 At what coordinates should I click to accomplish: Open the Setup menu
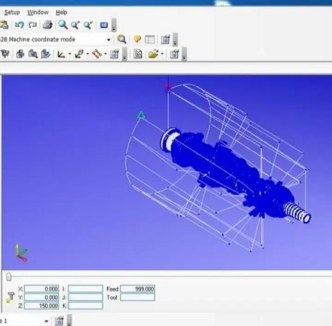(12, 12)
